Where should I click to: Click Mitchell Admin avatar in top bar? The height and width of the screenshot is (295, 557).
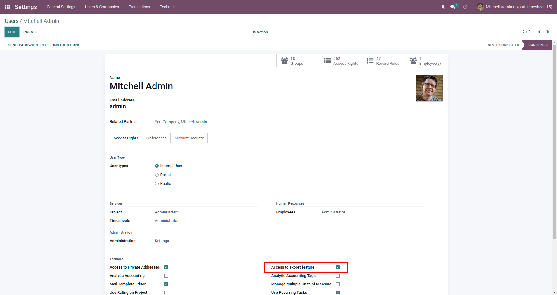click(480, 7)
